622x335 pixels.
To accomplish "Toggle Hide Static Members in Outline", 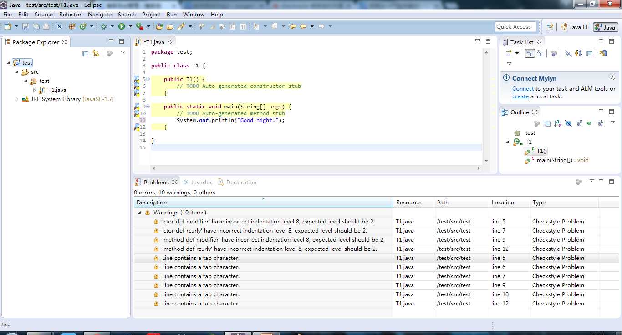I will (x=579, y=123).
